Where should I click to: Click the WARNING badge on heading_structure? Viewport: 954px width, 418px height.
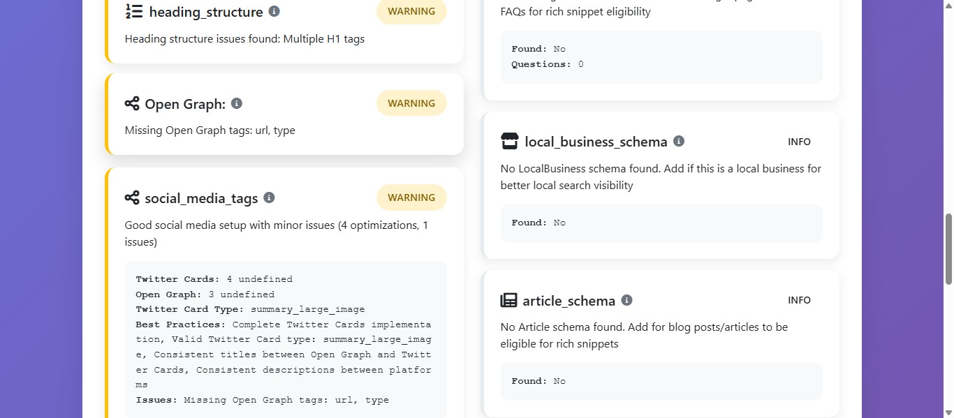click(x=411, y=11)
